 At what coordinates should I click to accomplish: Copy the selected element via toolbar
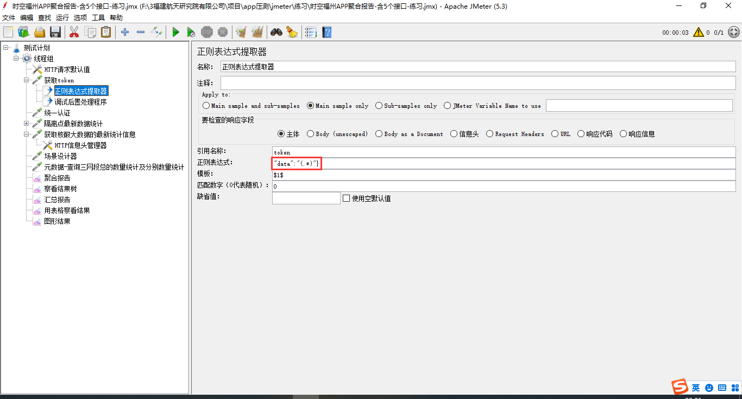tap(90, 33)
